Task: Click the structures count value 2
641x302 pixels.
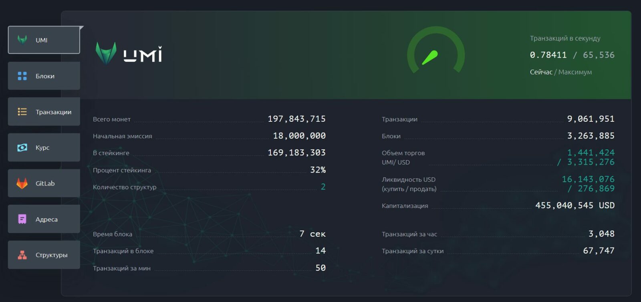Action: [323, 187]
